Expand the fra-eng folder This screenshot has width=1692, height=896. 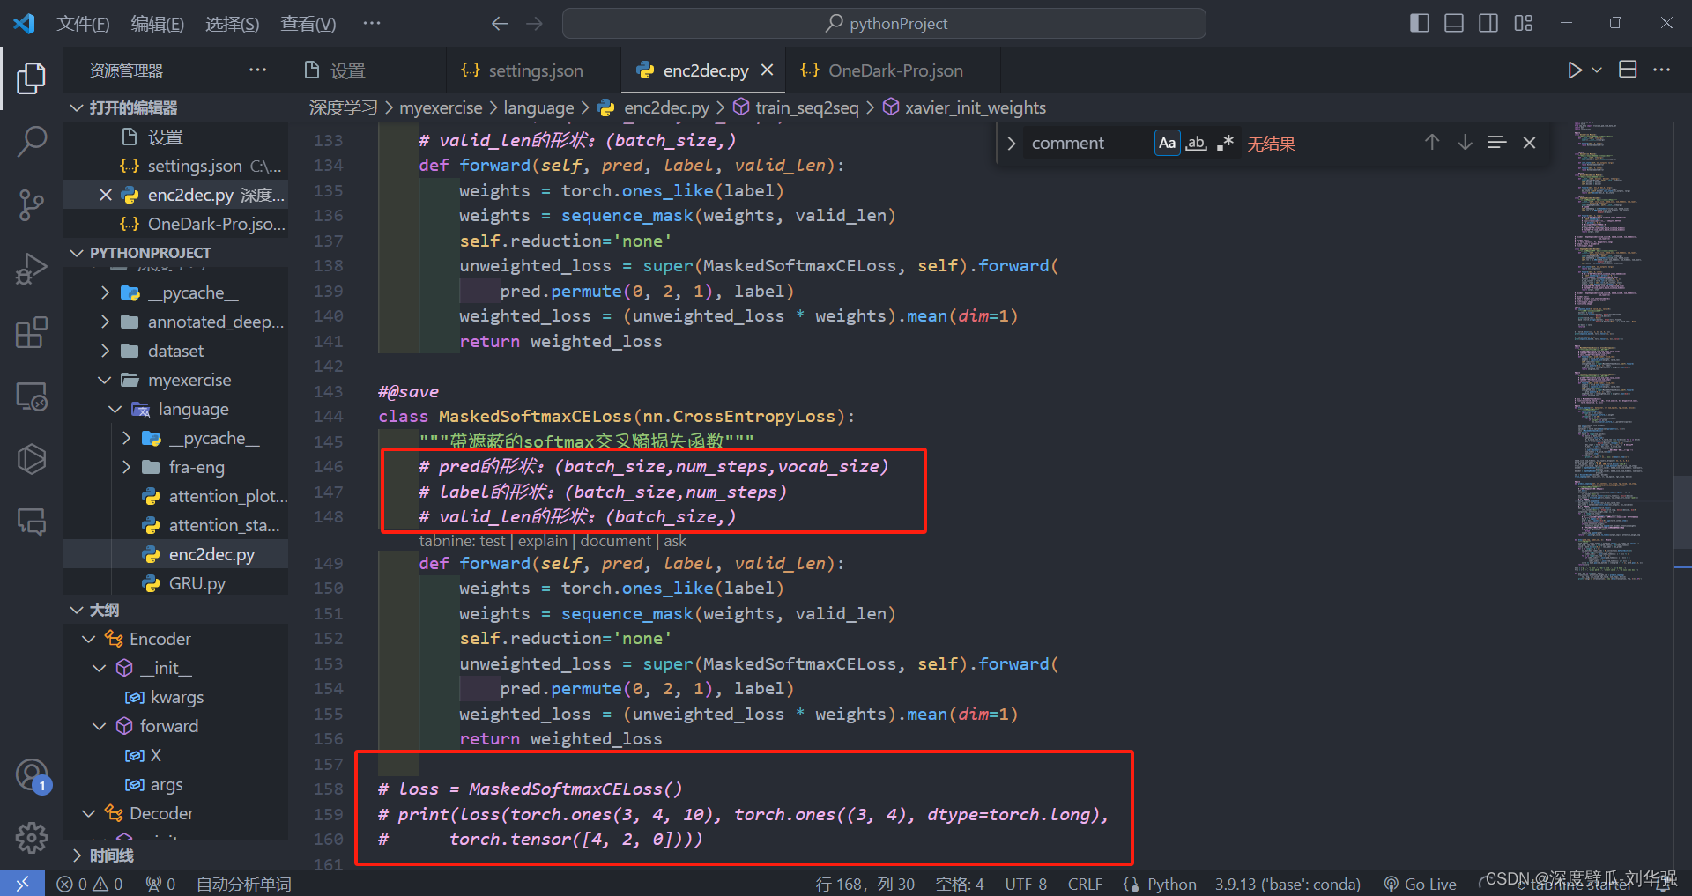pos(128,467)
